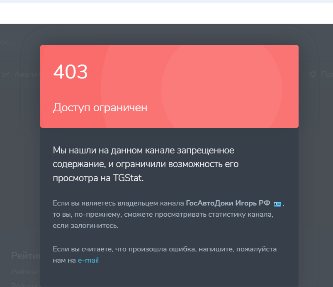Open the menu item next to rocket icon
Screen dimensions: 333x287
coord(327,74)
